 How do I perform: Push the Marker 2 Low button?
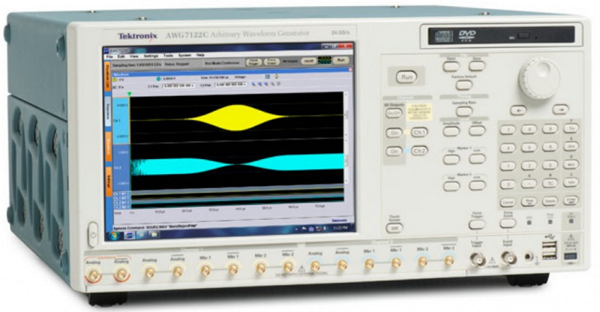click(x=478, y=186)
